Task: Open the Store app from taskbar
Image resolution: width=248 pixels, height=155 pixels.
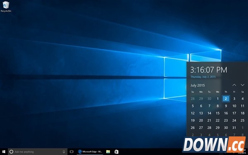Action: [117, 152]
